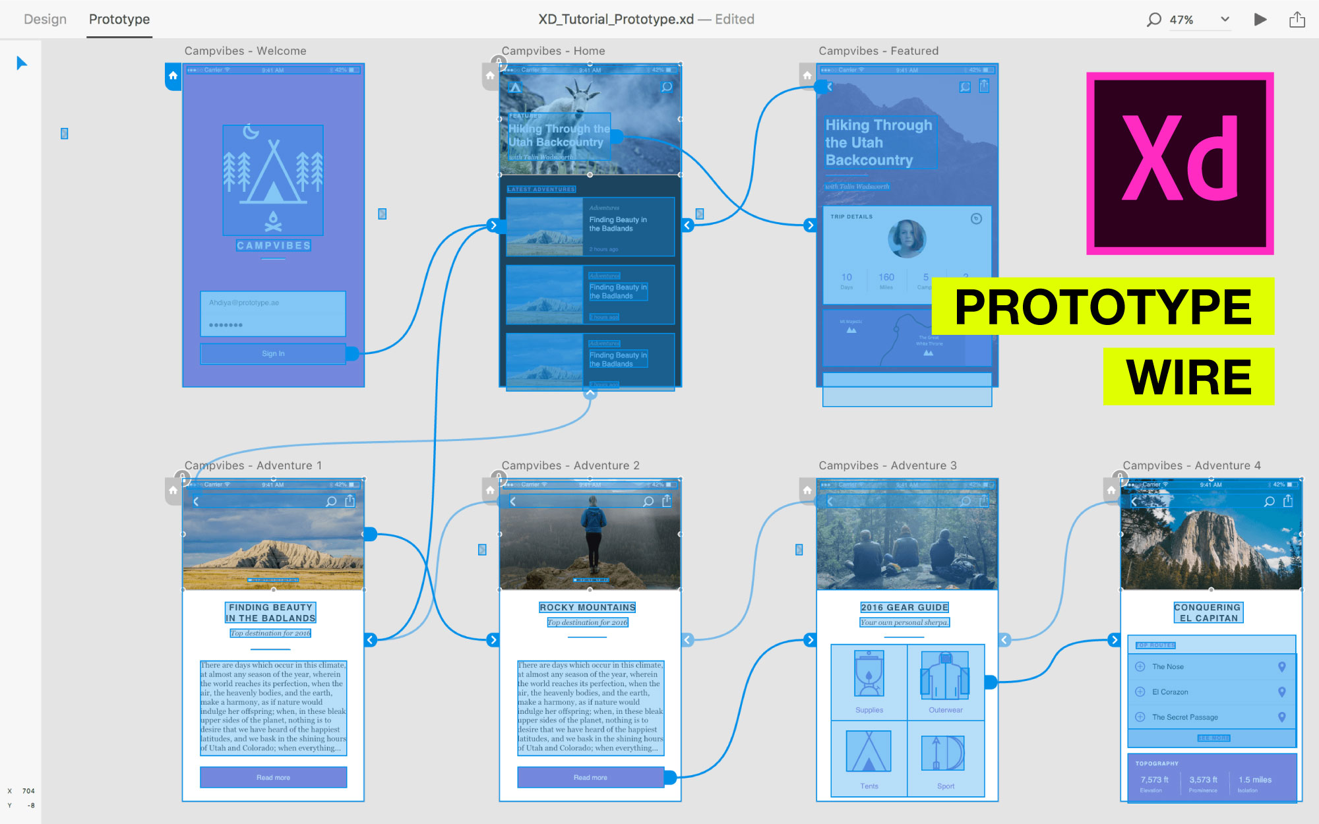Click the search icon on Adventure 1

click(331, 502)
